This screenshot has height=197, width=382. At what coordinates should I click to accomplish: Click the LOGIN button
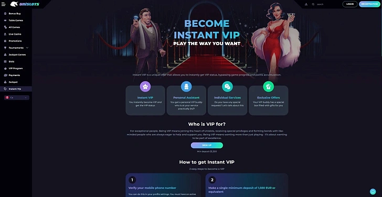pyautogui.click(x=350, y=4)
